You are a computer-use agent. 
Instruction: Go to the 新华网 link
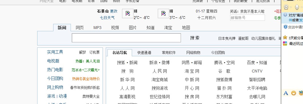pos(127,80)
